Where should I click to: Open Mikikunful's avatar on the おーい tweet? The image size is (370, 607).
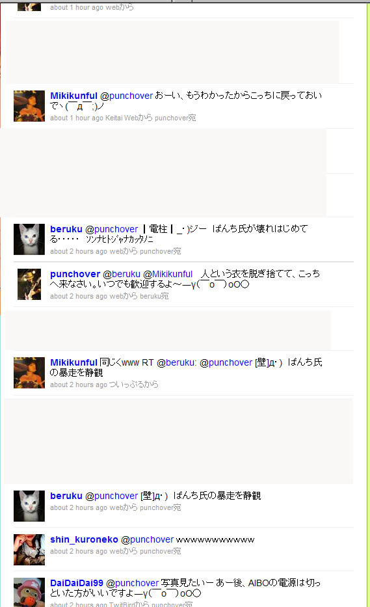(x=29, y=106)
